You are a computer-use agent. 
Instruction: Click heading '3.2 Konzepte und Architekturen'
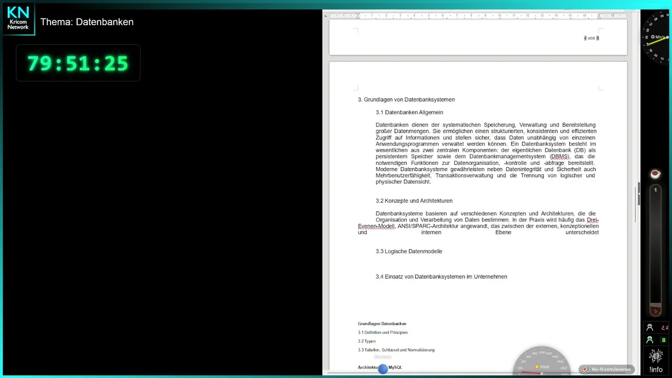[x=414, y=201]
